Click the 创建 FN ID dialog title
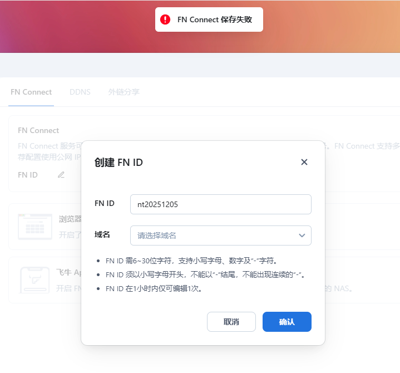 pos(118,163)
